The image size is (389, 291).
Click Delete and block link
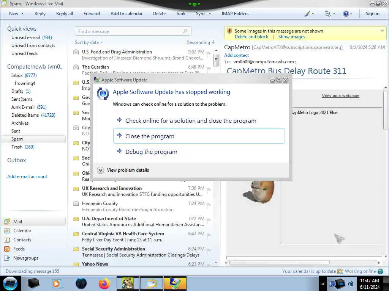(x=251, y=37)
